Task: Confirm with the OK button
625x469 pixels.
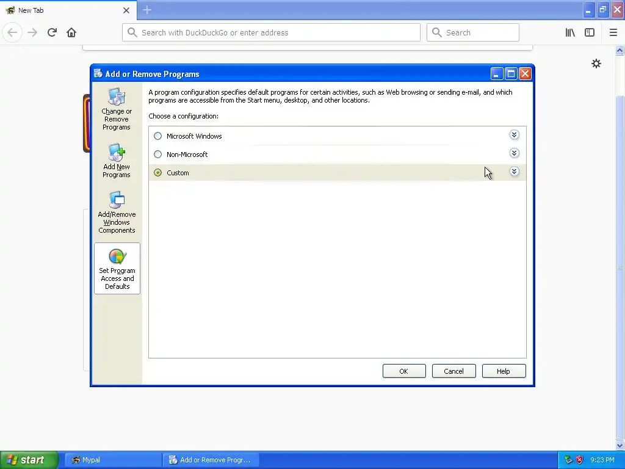Action: pos(404,371)
